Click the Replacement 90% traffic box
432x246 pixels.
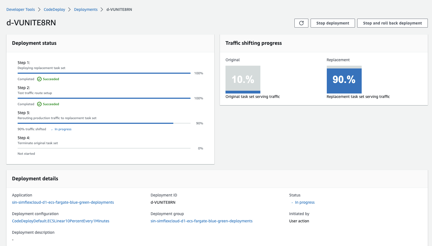[x=344, y=80]
